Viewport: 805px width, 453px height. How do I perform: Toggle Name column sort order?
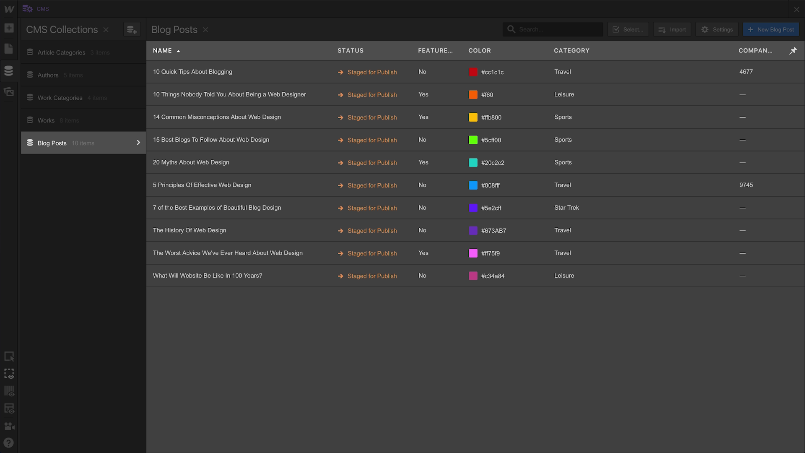[166, 50]
